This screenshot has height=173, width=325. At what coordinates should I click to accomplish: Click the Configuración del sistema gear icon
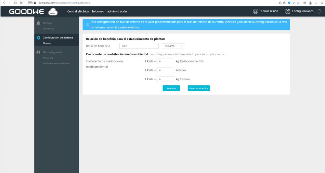tap(38, 38)
